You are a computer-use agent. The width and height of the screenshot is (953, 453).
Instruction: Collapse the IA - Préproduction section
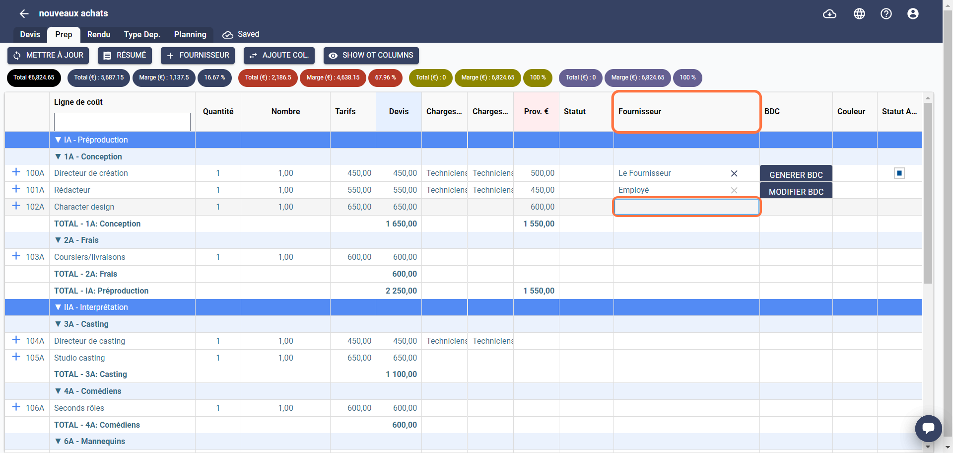point(58,140)
